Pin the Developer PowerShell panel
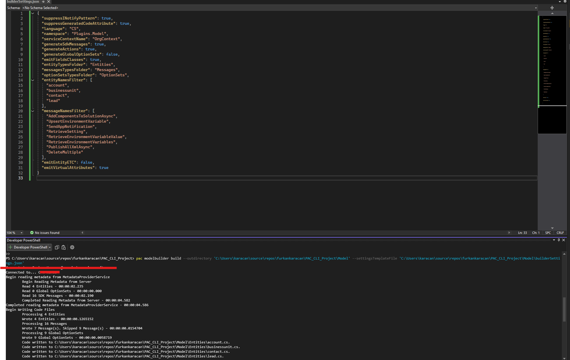This screenshot has width=570, height=360. (559, 240)
